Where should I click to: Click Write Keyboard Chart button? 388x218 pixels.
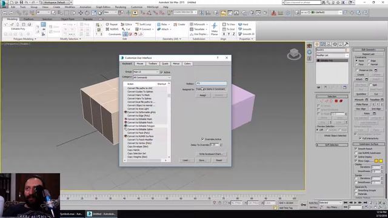[211, 154]
